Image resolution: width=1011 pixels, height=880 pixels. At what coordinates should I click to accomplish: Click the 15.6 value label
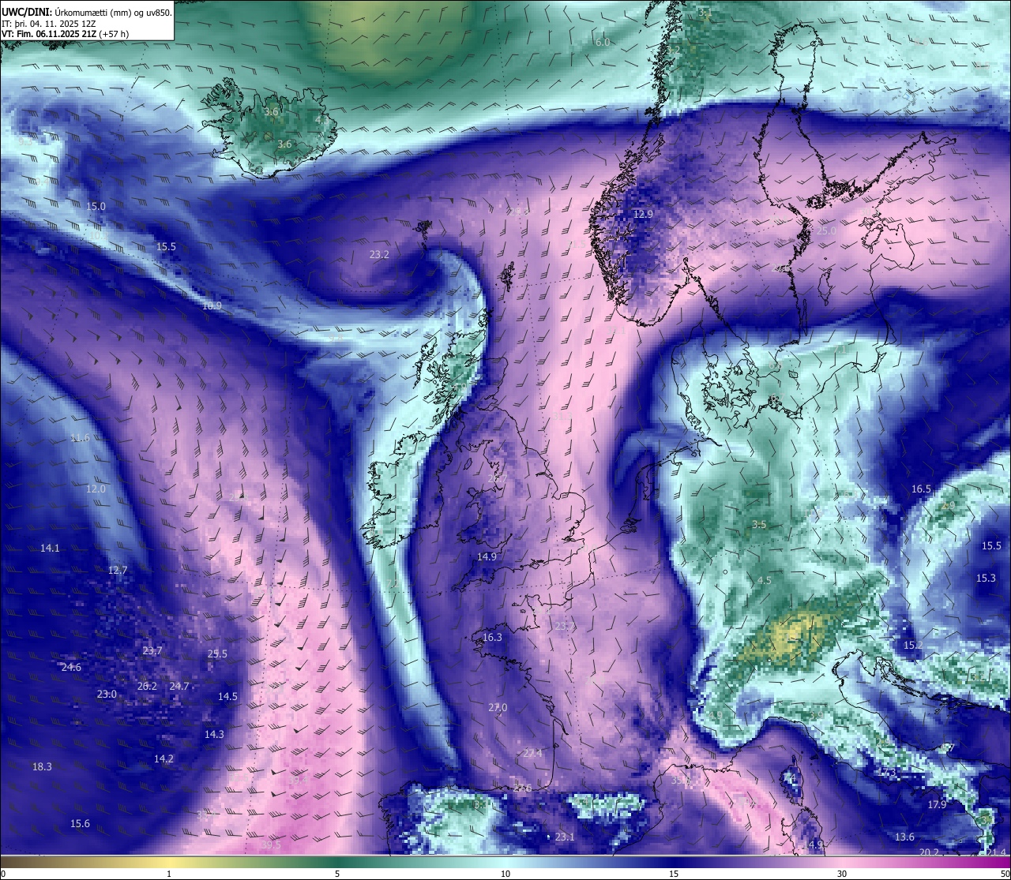click(x=80, y=823)
